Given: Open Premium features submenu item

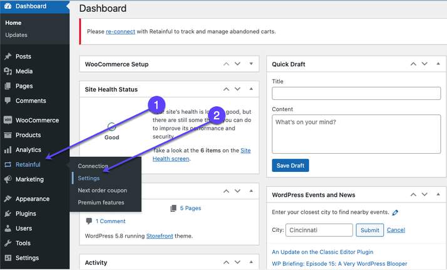Looking at the screenshot, I should coord(101,202).
